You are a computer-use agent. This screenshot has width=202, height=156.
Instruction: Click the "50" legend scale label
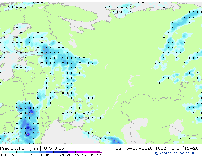[x=99, y=155]
